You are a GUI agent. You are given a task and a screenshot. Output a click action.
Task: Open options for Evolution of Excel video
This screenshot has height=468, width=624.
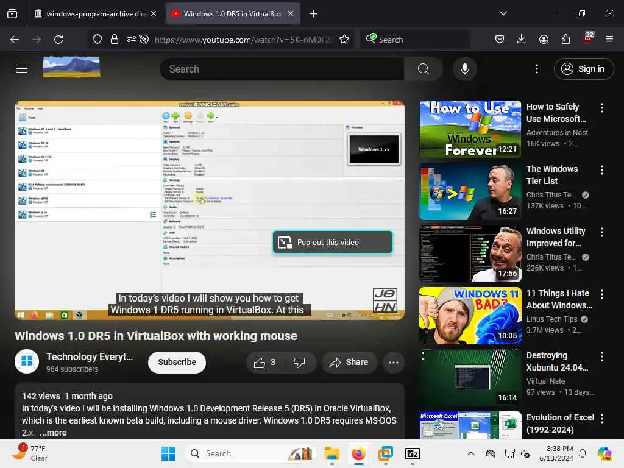tap(601, 418)
